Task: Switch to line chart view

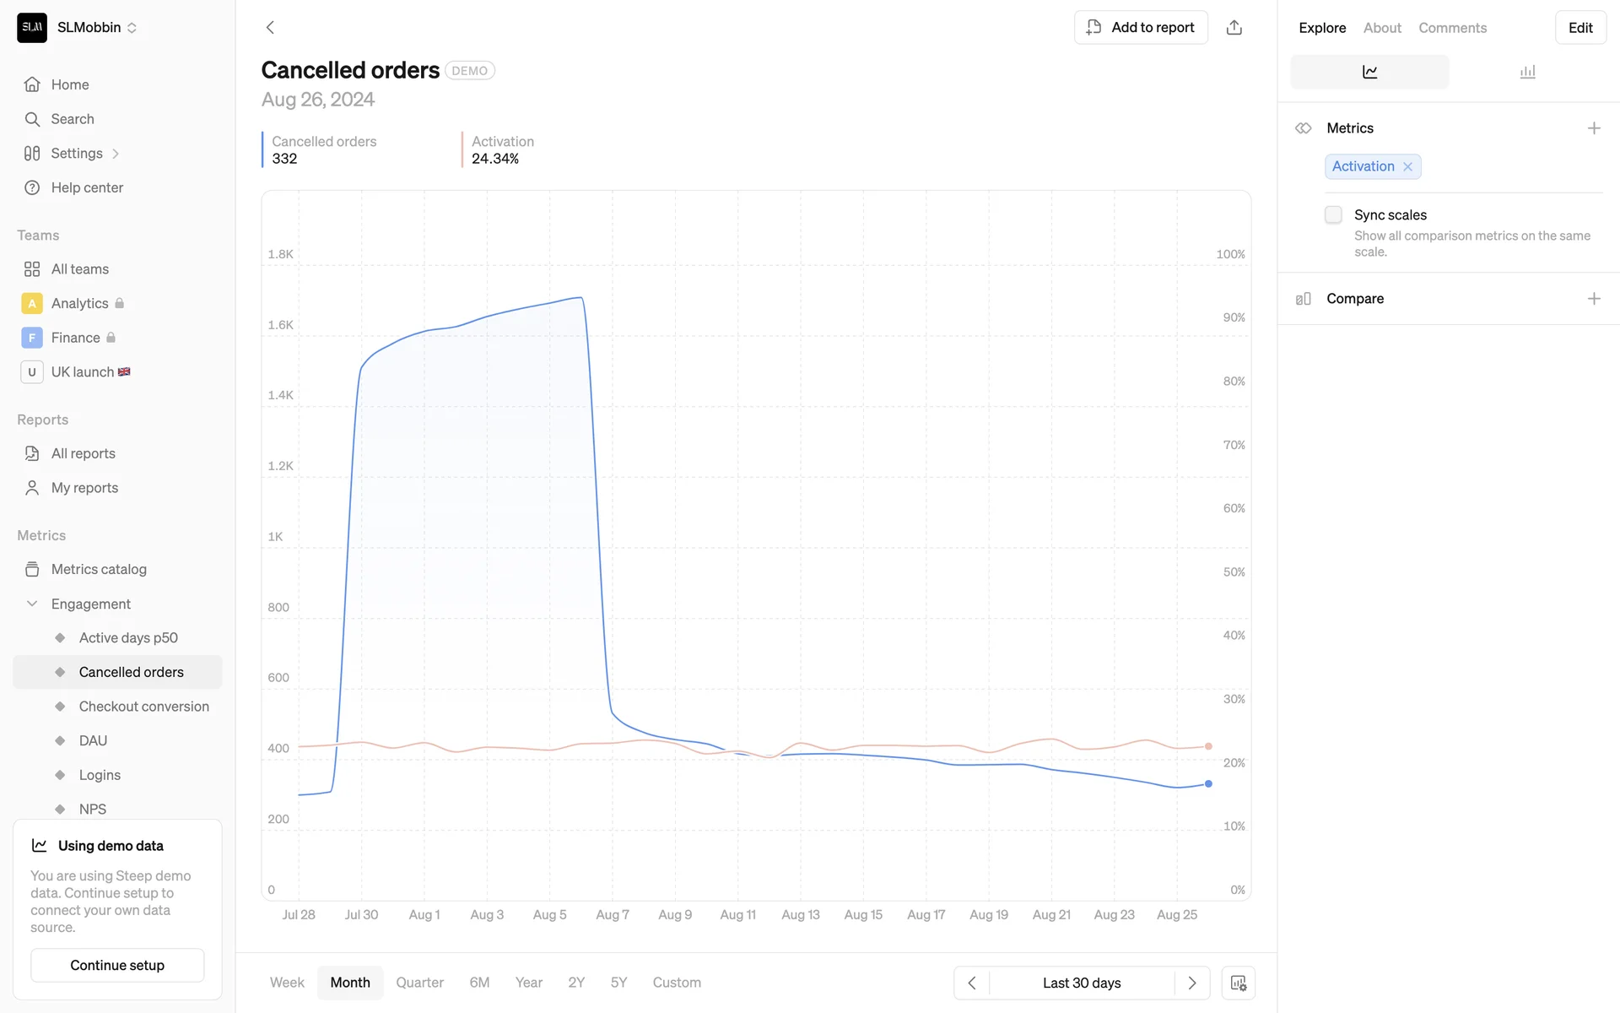Action: click(x=1369, y=73)
